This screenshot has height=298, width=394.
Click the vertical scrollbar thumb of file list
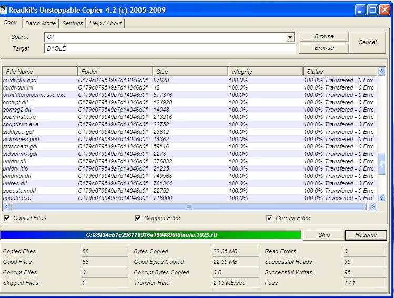381,163
